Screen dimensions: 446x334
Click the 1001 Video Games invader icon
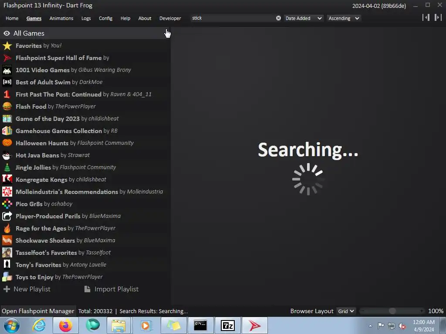(7, 70)
